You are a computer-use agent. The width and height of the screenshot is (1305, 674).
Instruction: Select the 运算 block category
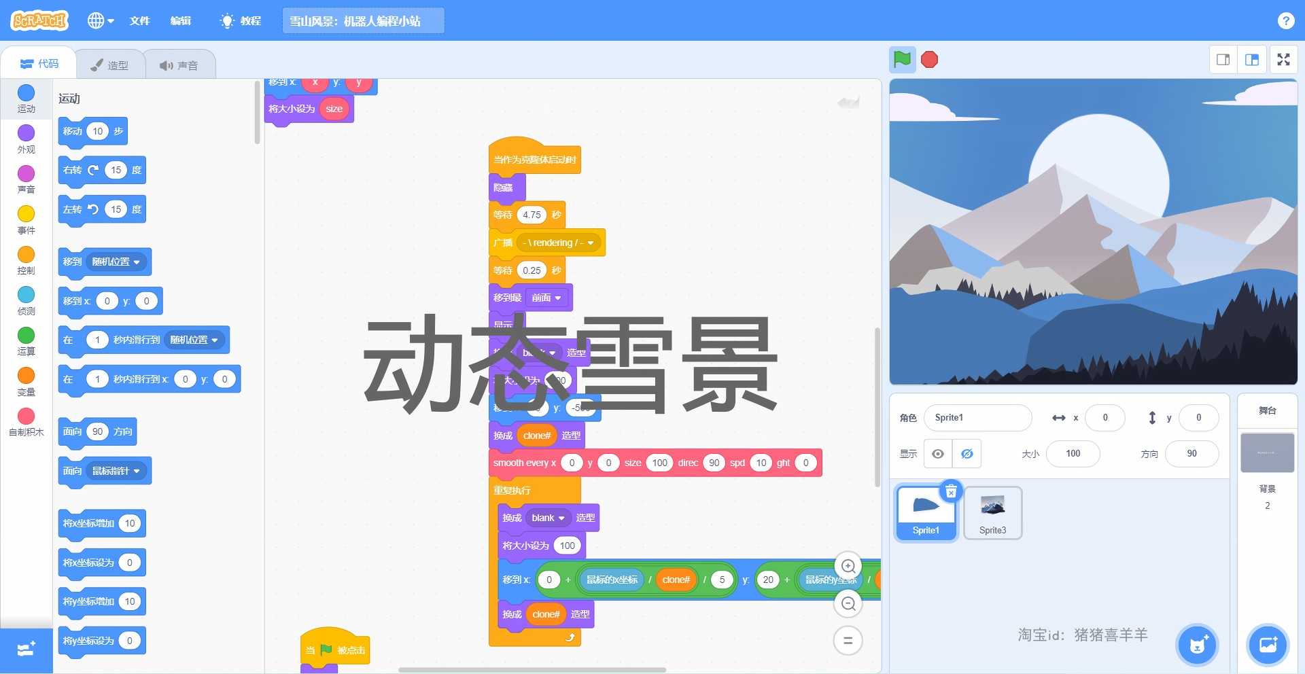(26, 341)
